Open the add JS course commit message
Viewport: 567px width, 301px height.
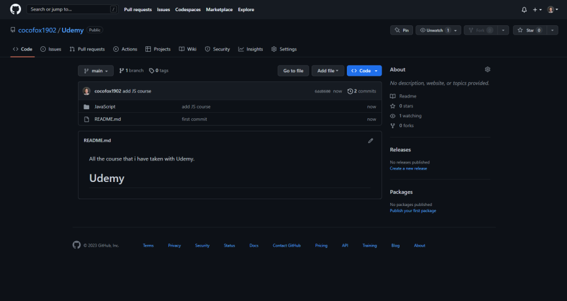137,91
